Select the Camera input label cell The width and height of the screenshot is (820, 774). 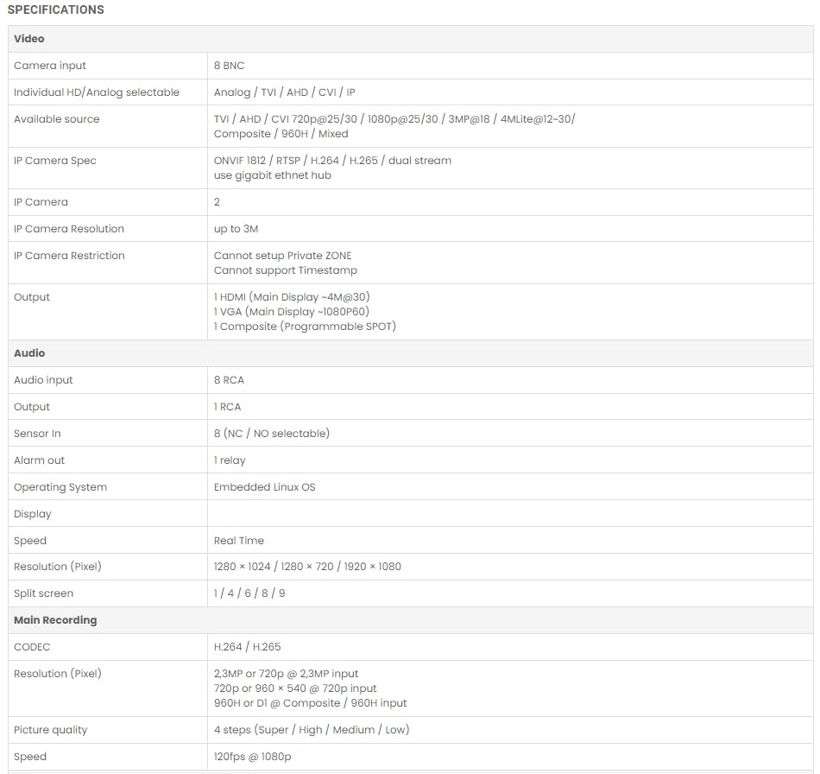[x=50, y=66]
